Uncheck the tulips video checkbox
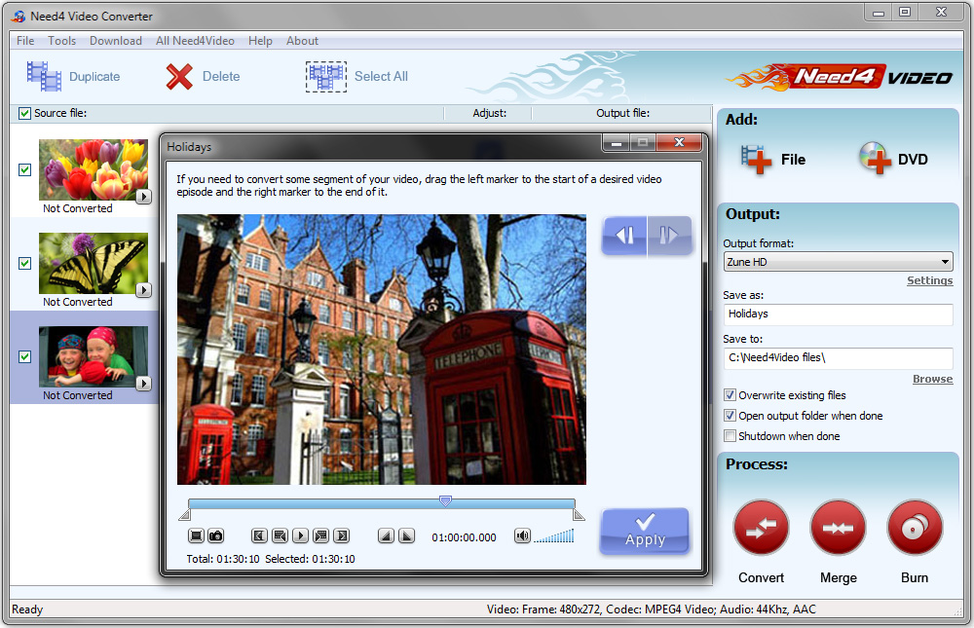This screenshot has height=628, width=974. (25, 169)
